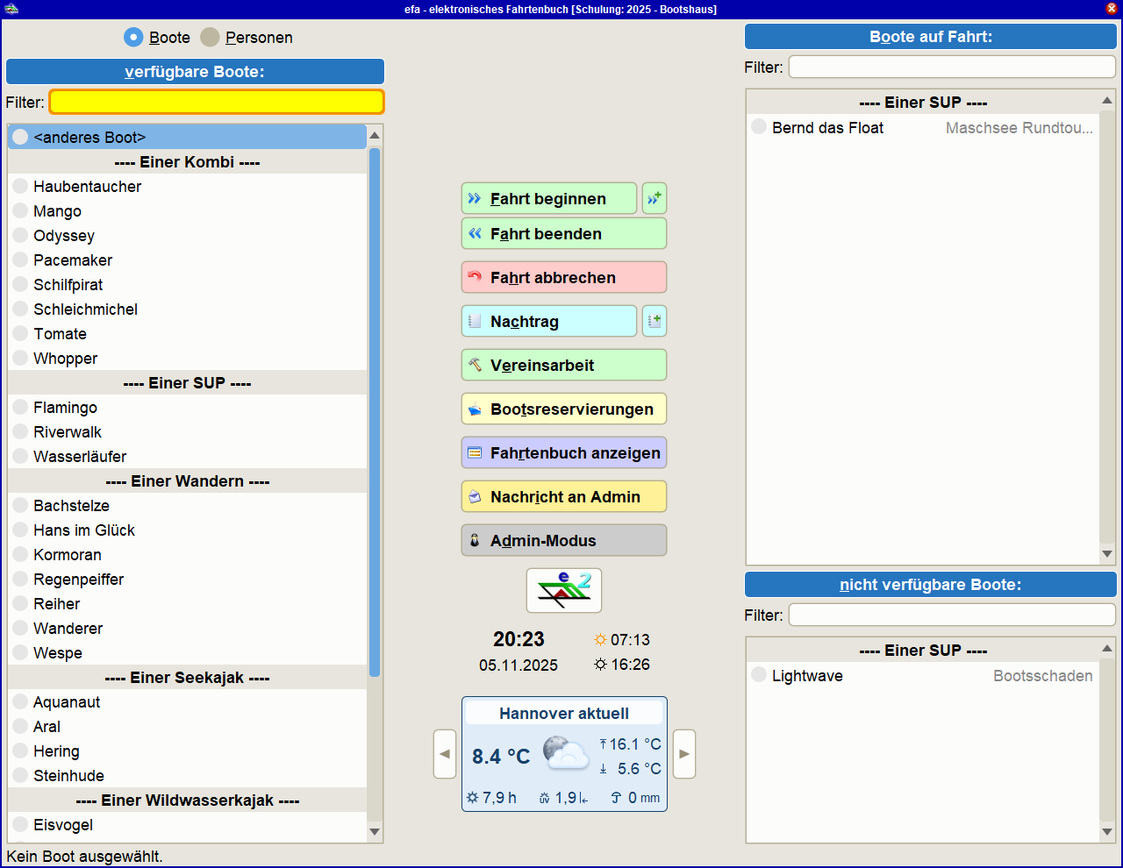Show next weather panel with right arrow
1123x868 pixels.
point(684,754)
